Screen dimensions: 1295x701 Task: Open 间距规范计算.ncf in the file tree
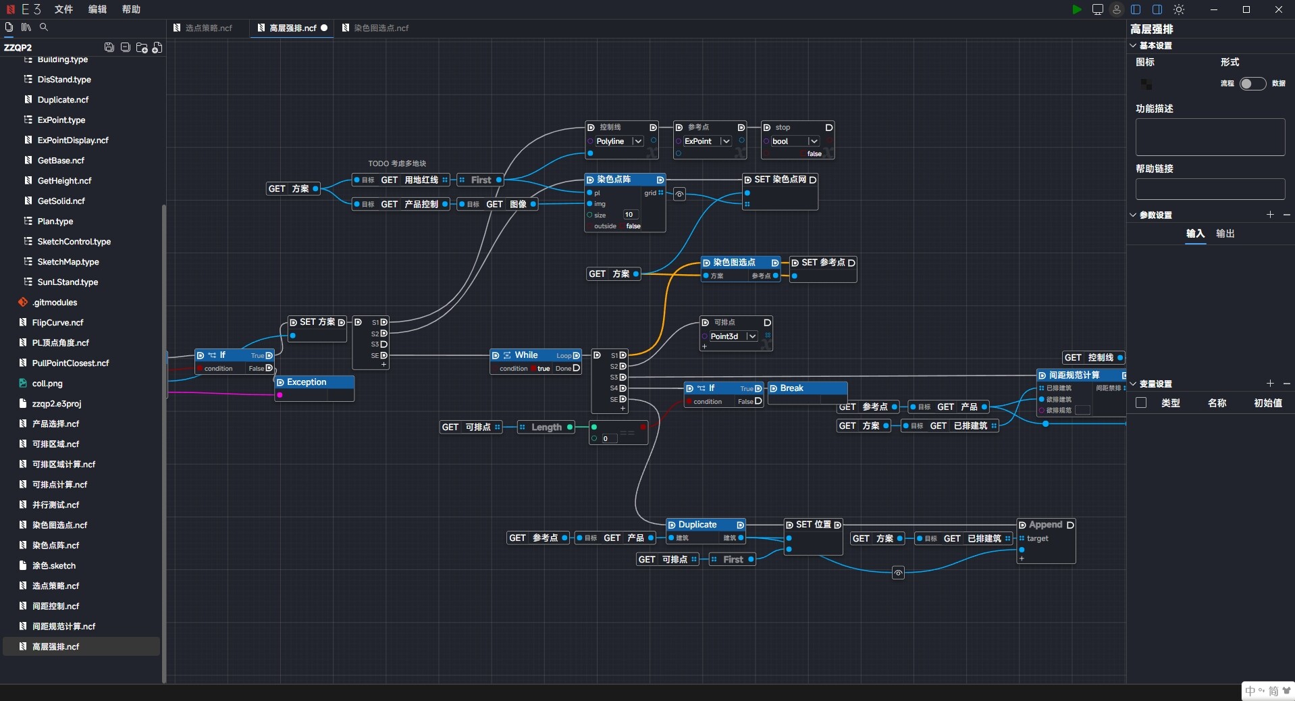(x=63, y=627)
